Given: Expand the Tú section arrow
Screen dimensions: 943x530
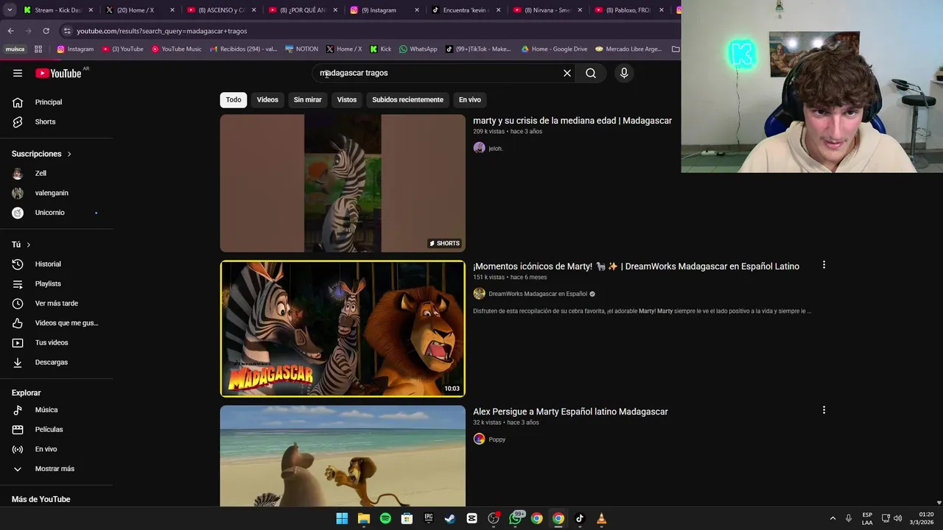Looking at the screenshot, I should tap(29, 244).
